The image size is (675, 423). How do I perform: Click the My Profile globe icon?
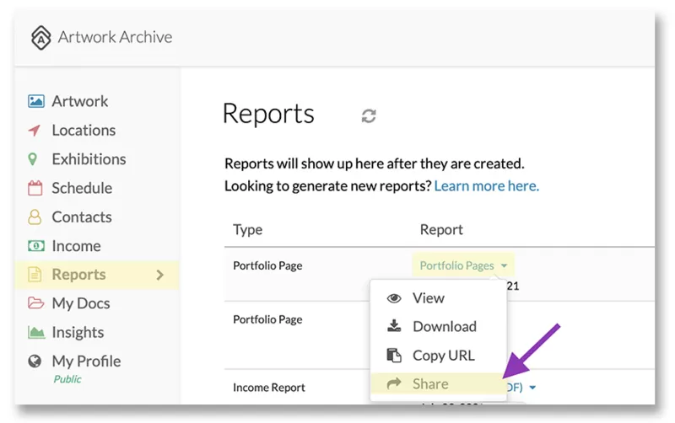(35, 361)
